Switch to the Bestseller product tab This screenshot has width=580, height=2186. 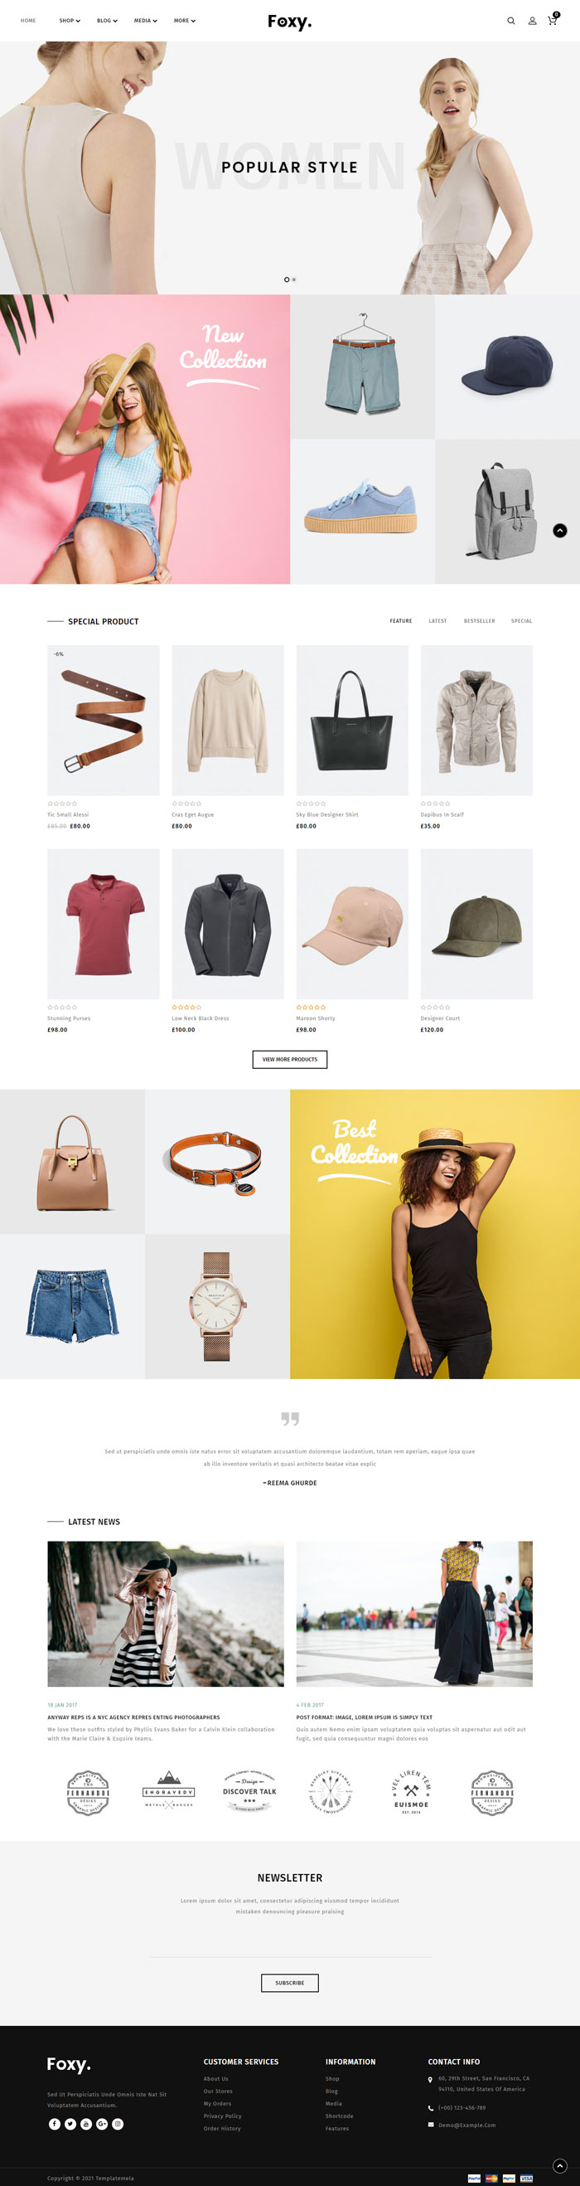479,620
